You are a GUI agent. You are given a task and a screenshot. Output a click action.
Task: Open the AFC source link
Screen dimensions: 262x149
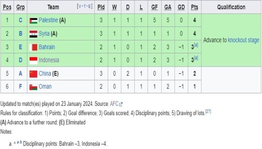pos(114,104)
